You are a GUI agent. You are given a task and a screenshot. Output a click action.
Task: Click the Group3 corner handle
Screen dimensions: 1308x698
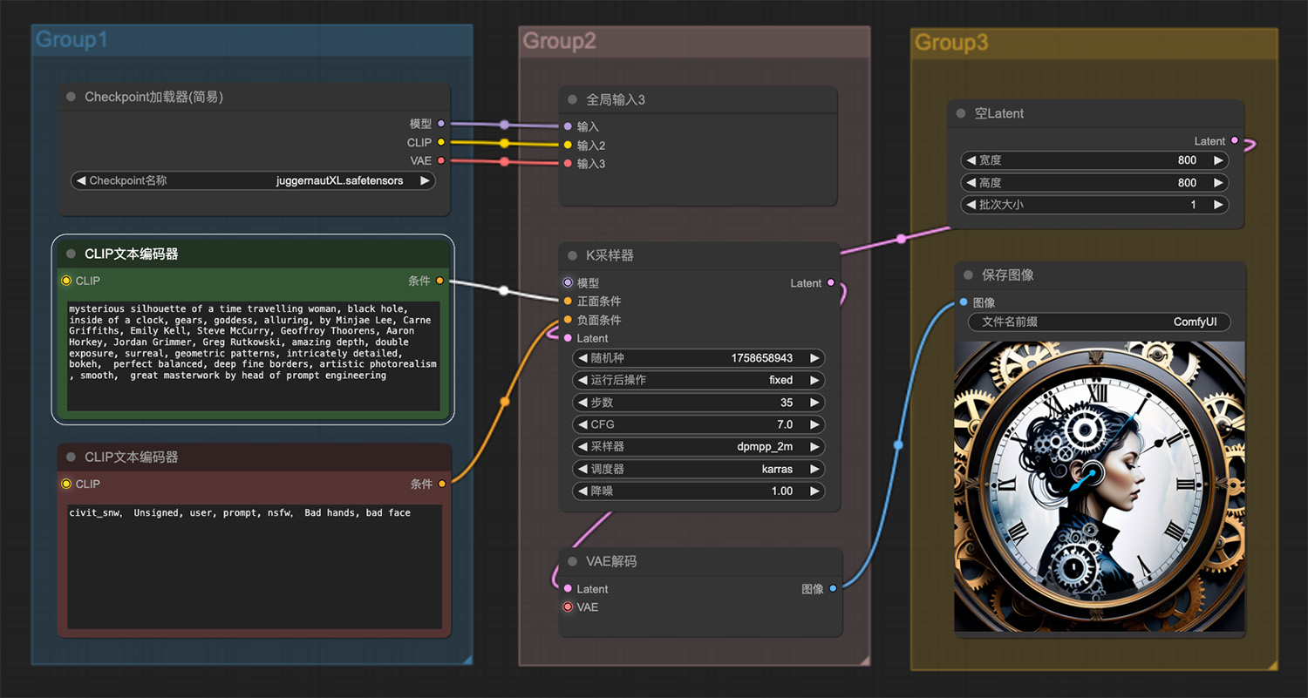(1273, 666)
